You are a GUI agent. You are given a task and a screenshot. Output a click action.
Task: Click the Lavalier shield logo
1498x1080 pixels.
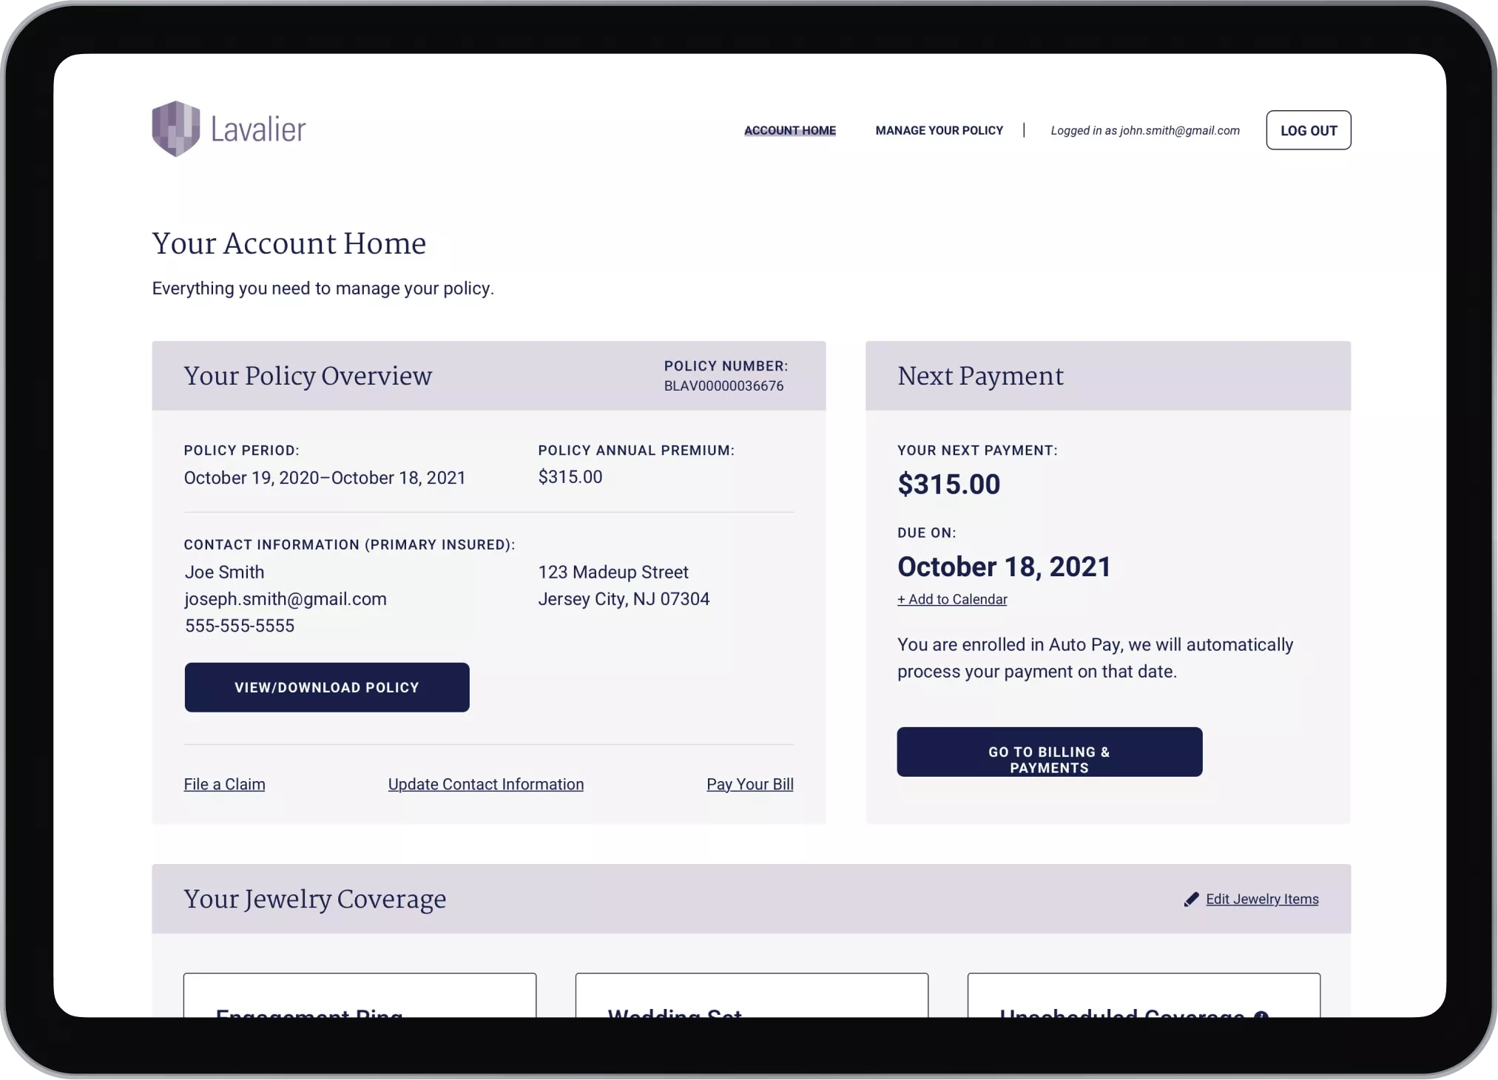click(x=176, y=129)
